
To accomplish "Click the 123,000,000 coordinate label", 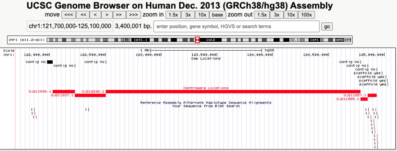I will (x=148, y=54).
